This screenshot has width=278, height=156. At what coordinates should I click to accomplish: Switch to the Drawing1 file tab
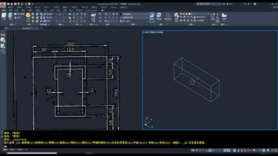(x=26, y=28)
